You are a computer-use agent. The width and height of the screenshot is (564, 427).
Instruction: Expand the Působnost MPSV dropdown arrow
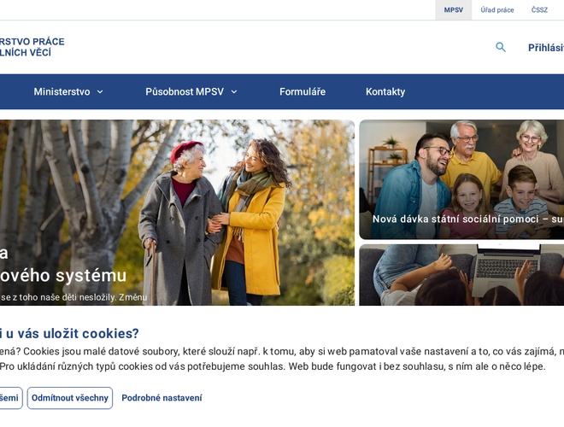click(234, 92)
